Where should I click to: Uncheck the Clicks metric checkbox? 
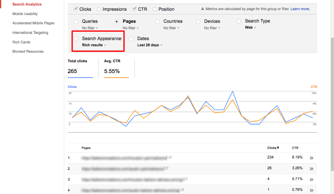click(x=76, y=9)
